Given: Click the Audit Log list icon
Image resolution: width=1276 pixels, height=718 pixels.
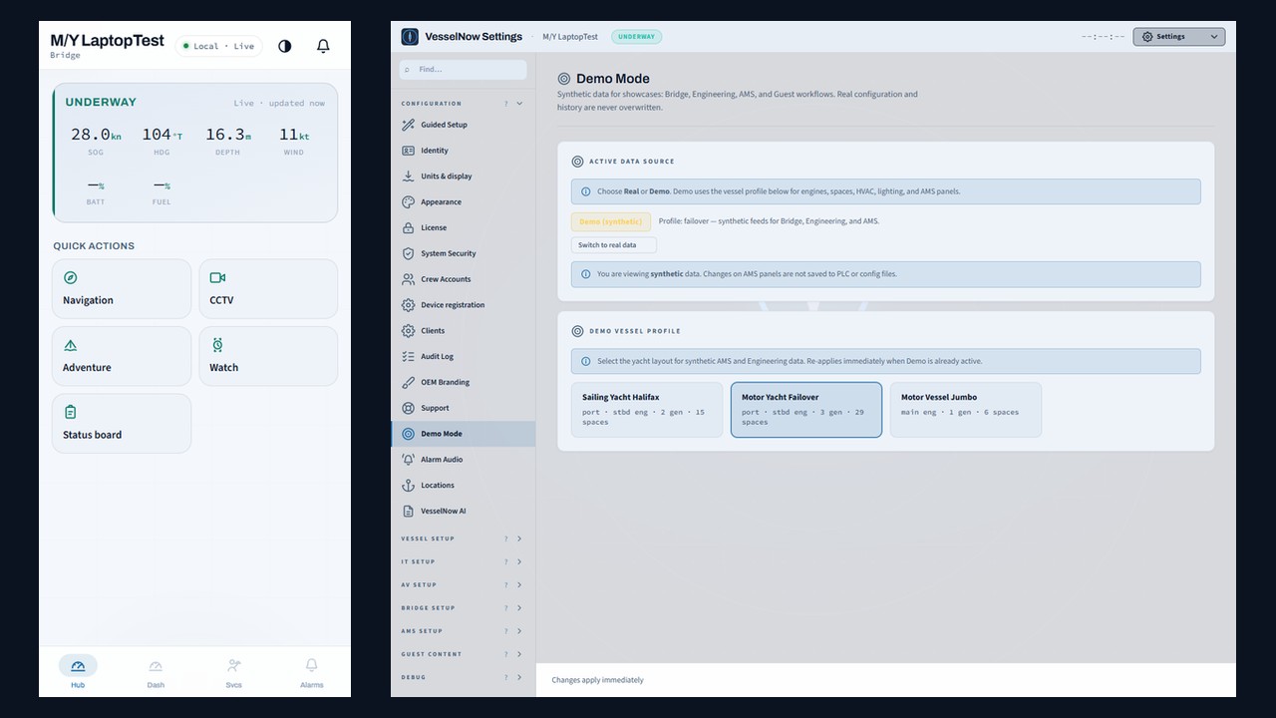Looking at the screenshot, I should point(408,356).
